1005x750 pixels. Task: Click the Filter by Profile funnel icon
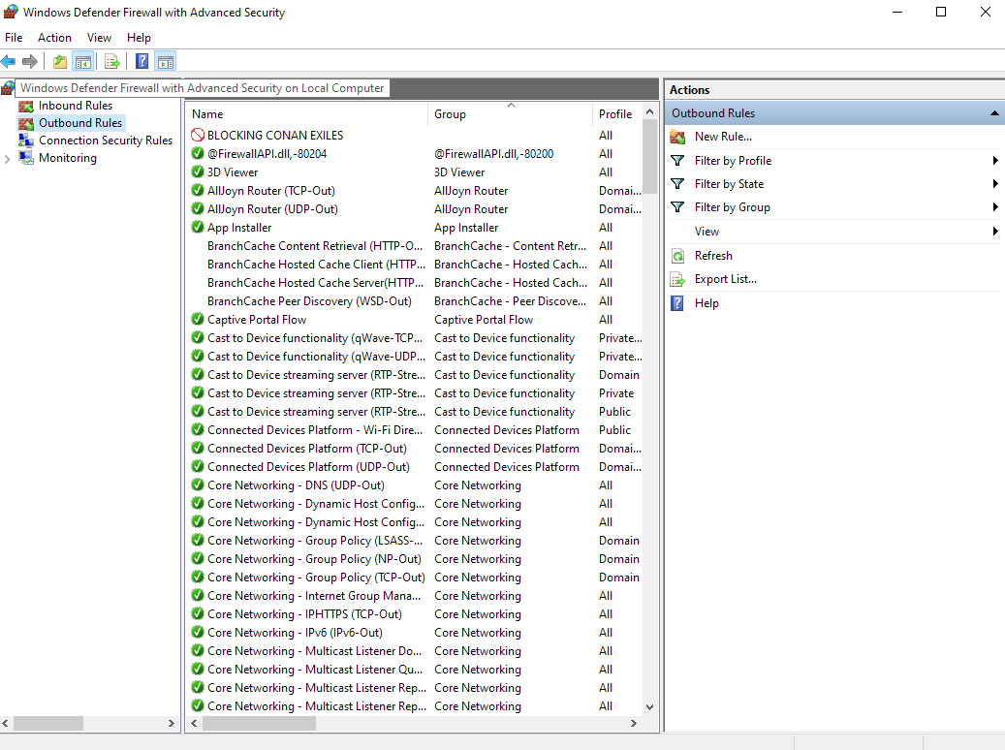point(677,160)
